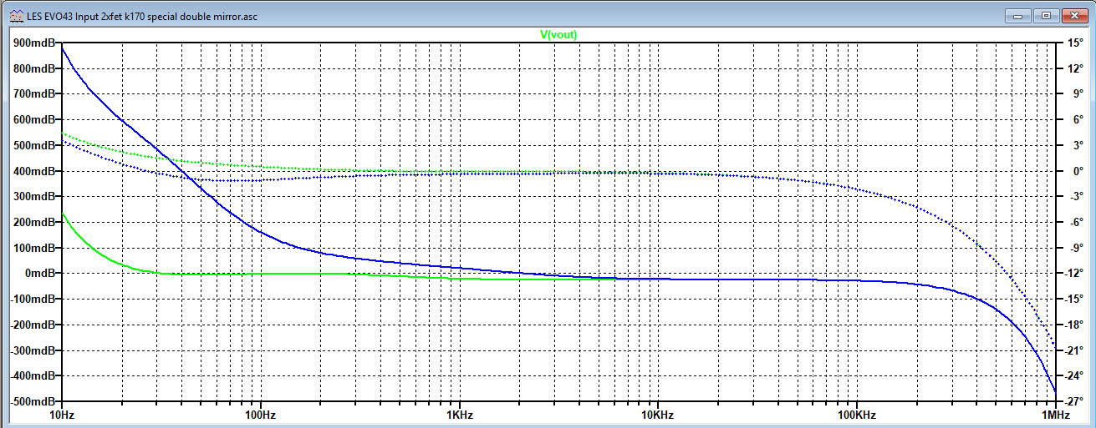Click the 300mdB left axis label
This screenshot has width=1096, height=428.
point(36,196)
